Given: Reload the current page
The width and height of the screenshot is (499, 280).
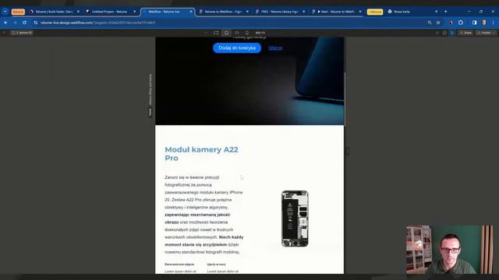Looking at the screenshot, I should coord(24,23).
